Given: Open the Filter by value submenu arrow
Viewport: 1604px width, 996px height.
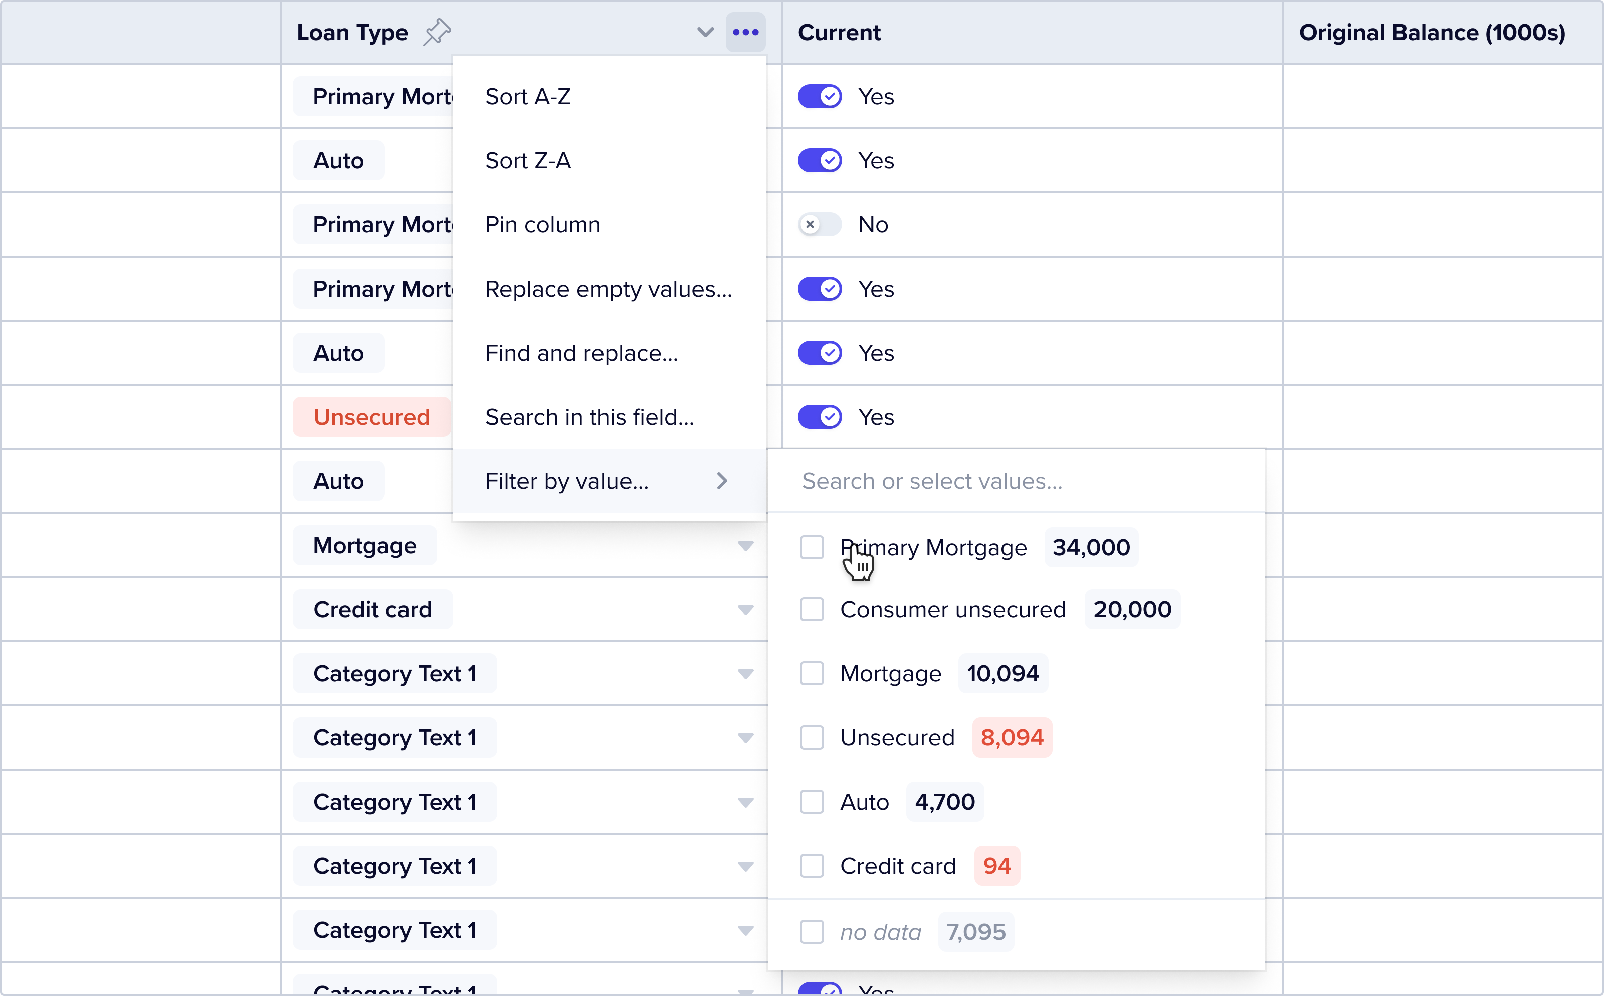Looking at the screenshot, I should pos(722,481).
